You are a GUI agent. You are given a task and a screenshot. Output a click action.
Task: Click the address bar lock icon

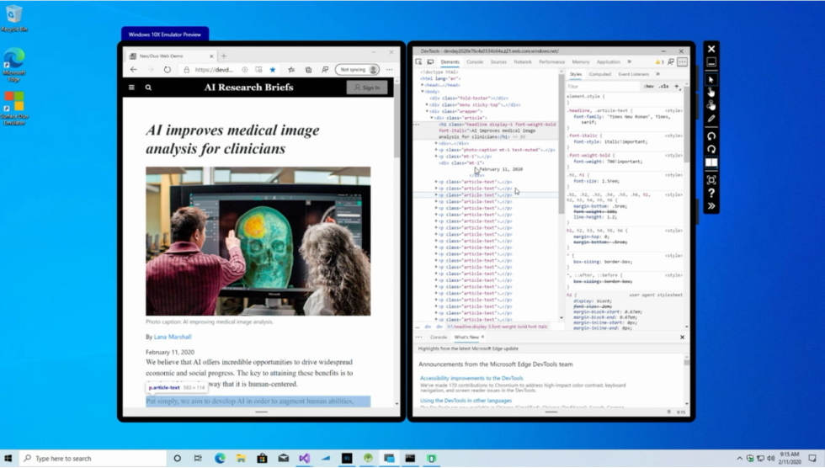[x=186, y=69]
